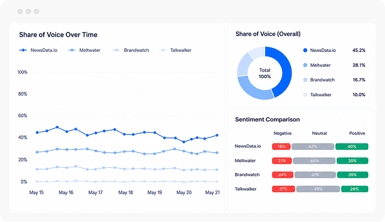Click Talkwalker positive 28% bar

(x=355, y=189)
